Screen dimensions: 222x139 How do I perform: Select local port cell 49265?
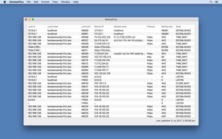(x=85, y=67)
